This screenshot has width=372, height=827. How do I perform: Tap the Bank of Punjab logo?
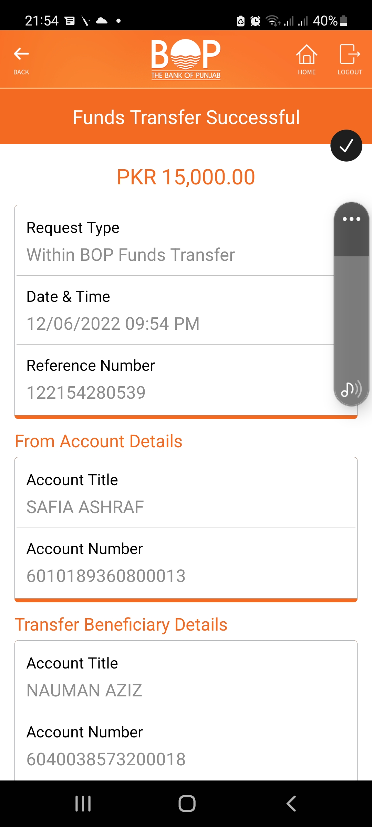coord(186,59)
